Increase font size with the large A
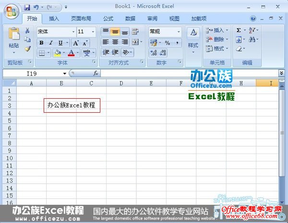Viewport: 288px width, 223px height. (x=76, y=43)
